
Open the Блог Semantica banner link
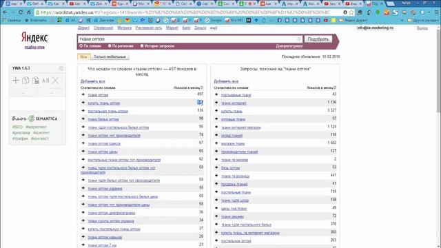[35, 118]
